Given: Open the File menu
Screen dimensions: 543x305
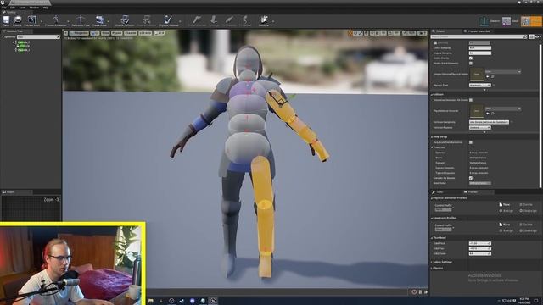Looking at the screenshot, I should [x=3, y=8].
